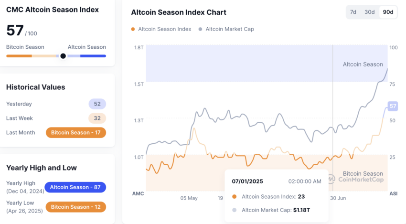The width and height of the screenshot is (406, 224).
Task: Toggle Altcoin Market Cap legend series
Action: [226, 29]
